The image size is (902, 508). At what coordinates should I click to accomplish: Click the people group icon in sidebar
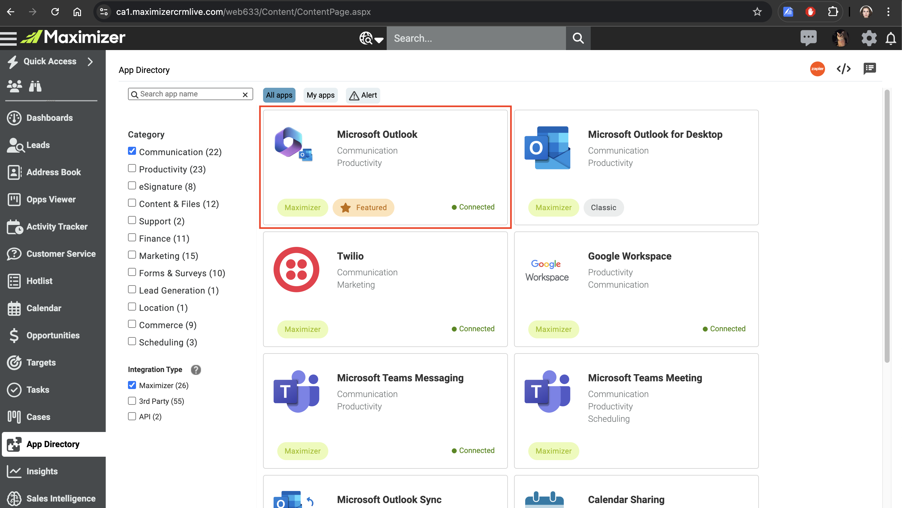14,86
